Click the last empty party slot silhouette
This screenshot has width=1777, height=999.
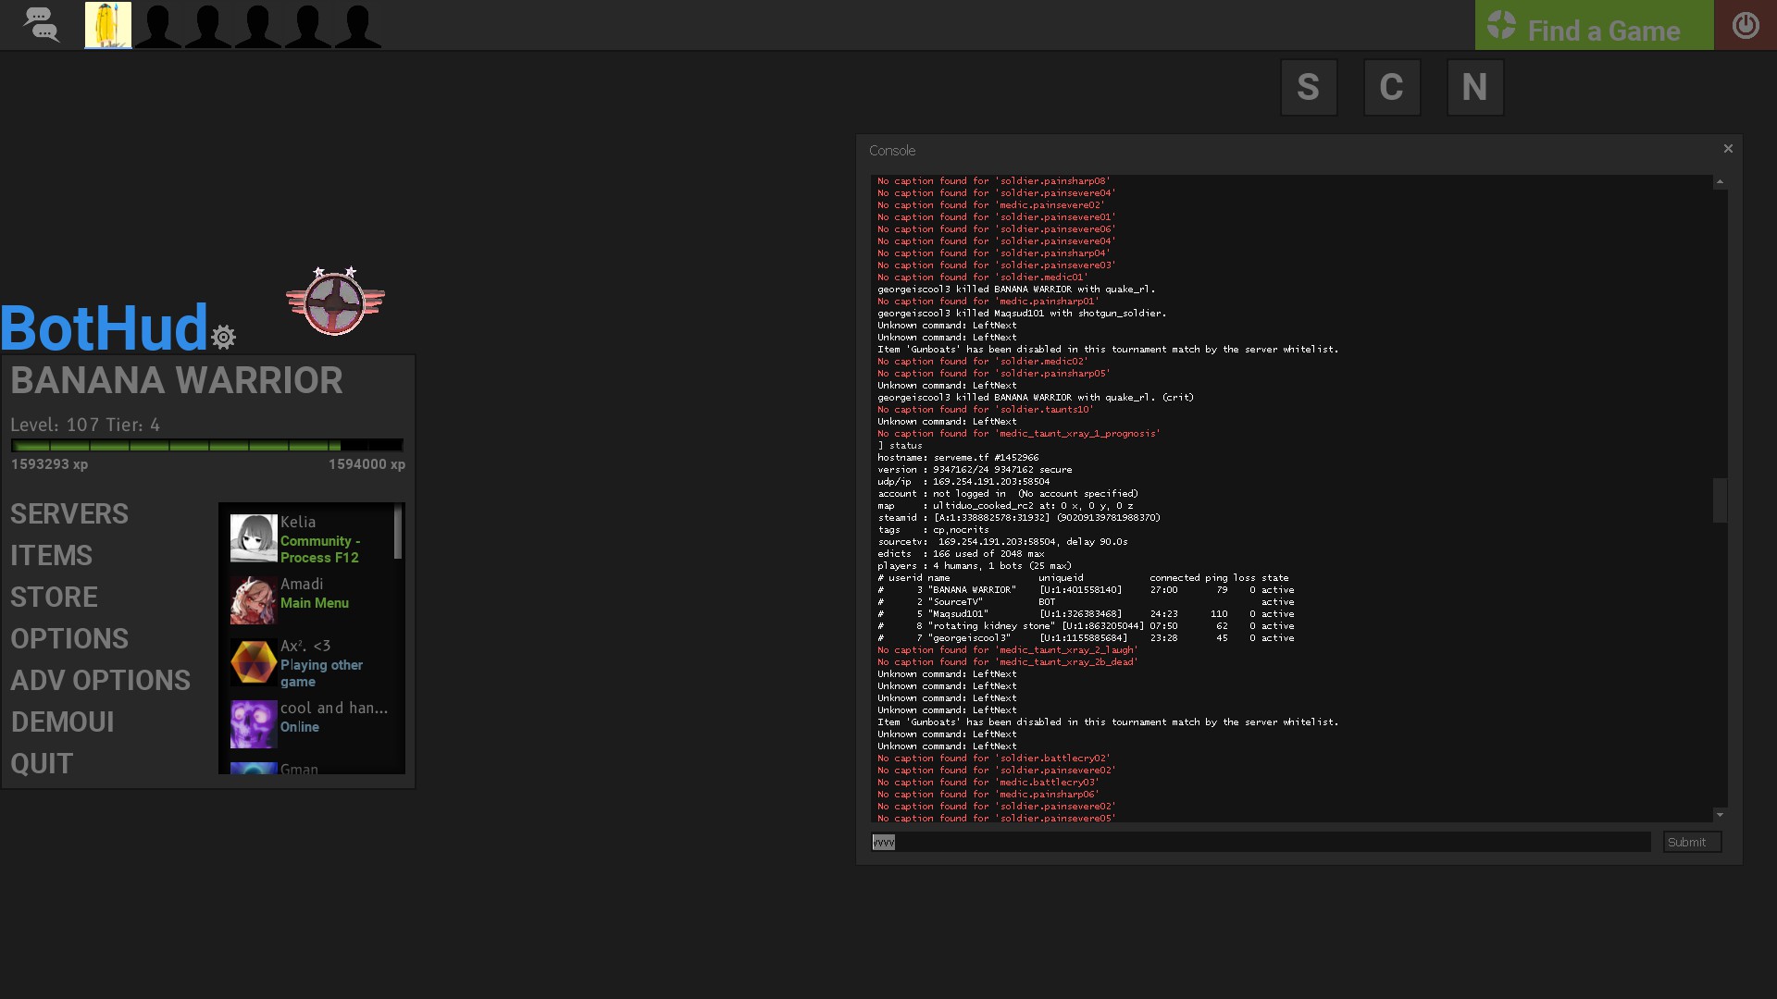[357, 25]
